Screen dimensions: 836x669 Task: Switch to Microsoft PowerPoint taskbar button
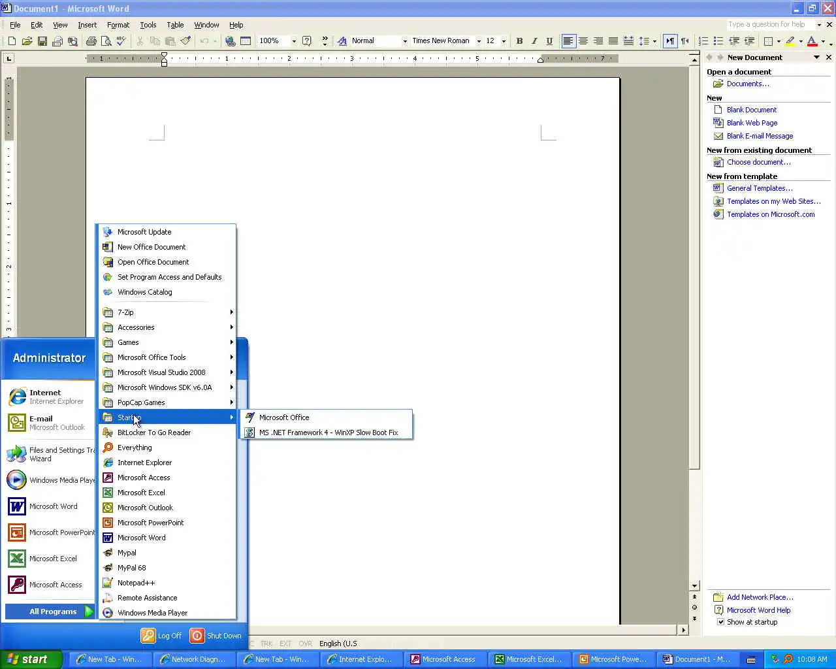point(613,659)
